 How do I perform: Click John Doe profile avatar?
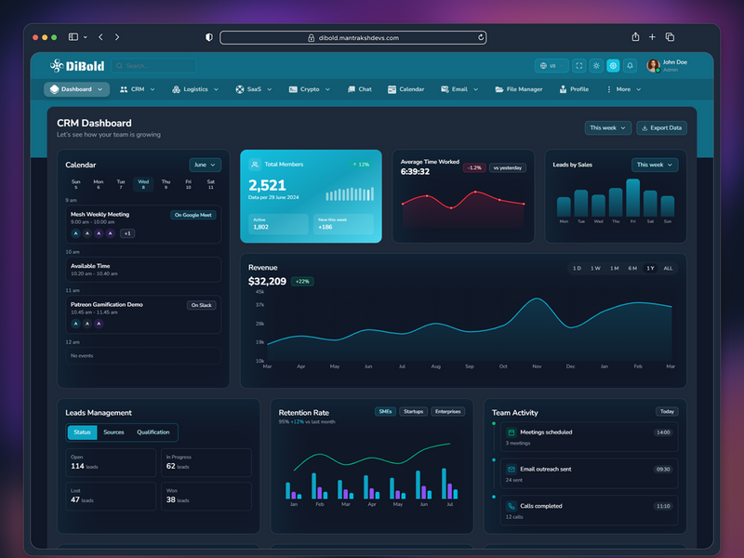pos(654,65)
